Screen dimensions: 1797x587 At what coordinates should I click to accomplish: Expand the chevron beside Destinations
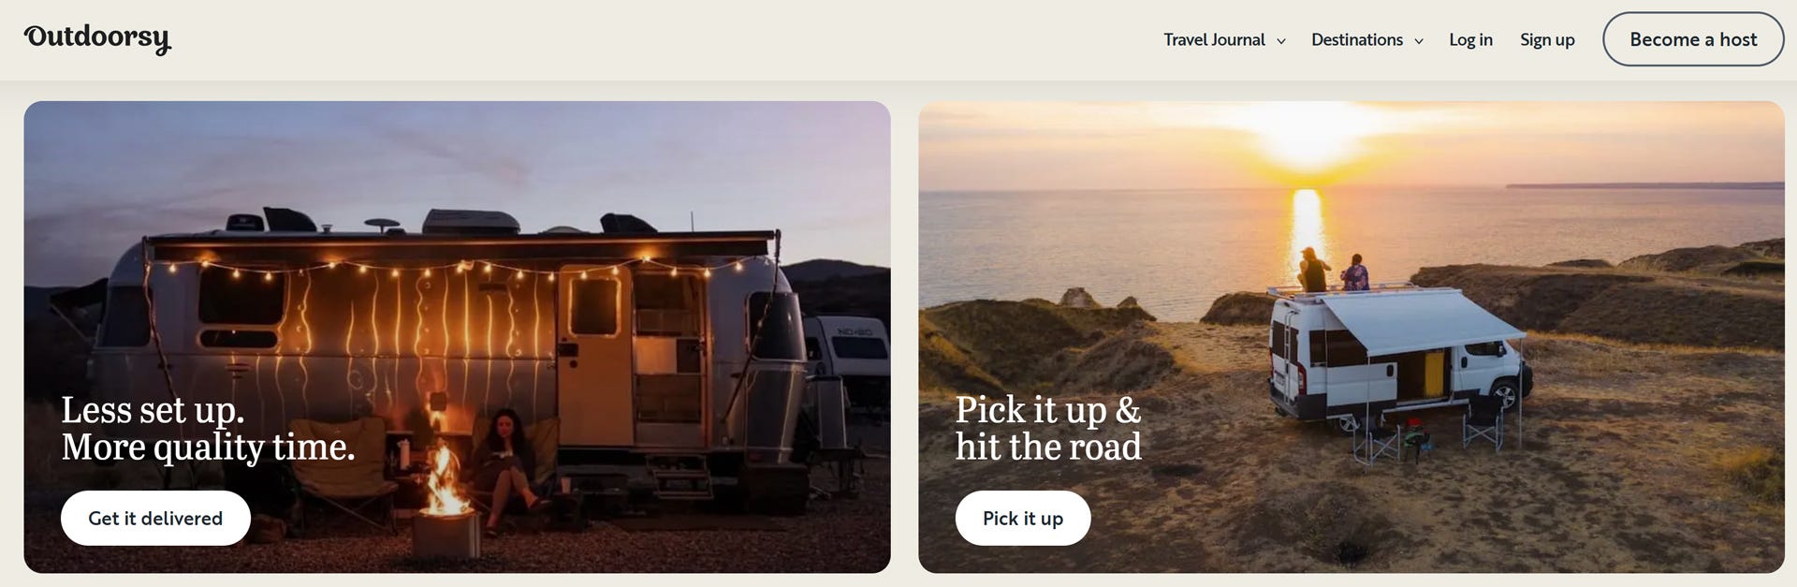click(x=1419, y=40)
